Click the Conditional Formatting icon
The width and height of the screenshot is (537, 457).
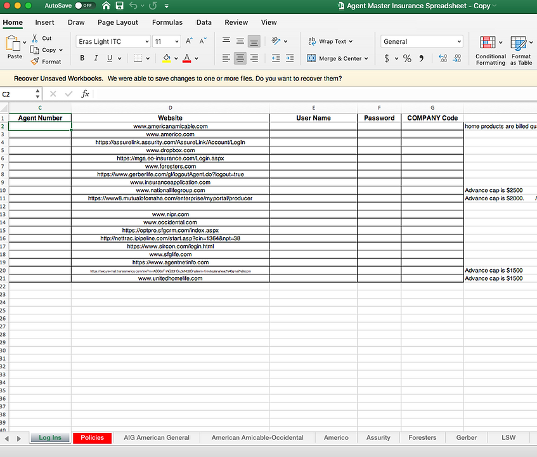tap(488, 42)
